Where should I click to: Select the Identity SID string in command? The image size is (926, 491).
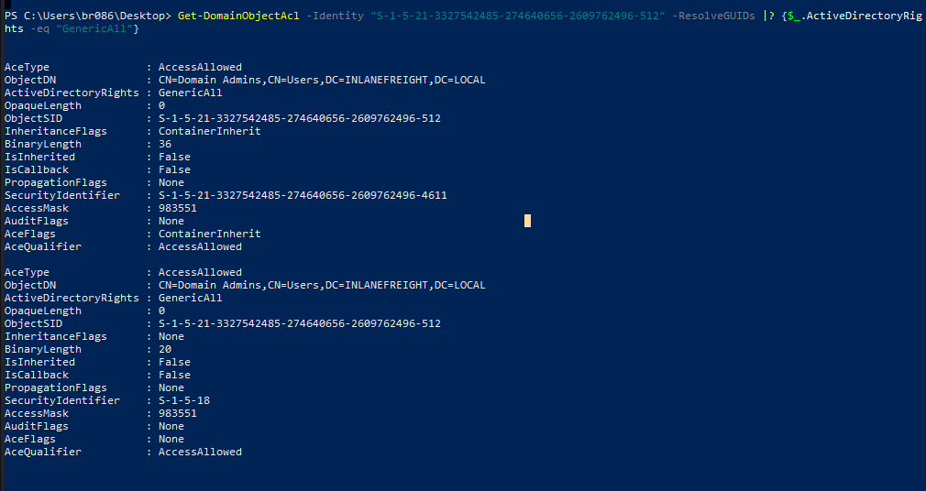(x=518, y=16)
